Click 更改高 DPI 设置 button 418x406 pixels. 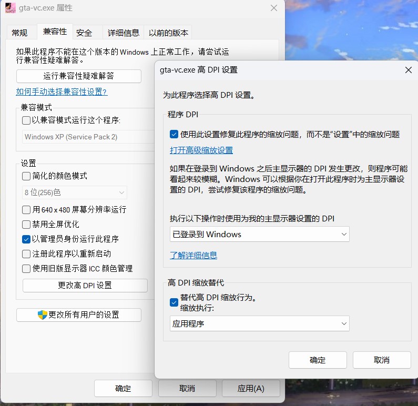click(85, 286)
